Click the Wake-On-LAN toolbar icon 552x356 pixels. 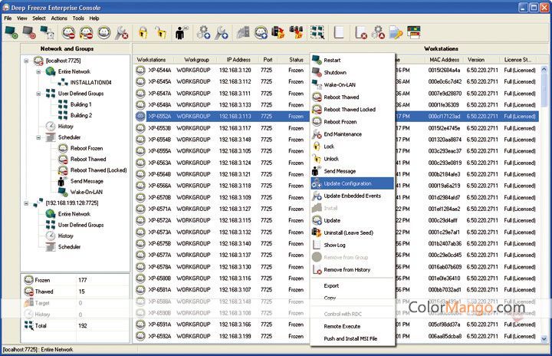(47, 33)
